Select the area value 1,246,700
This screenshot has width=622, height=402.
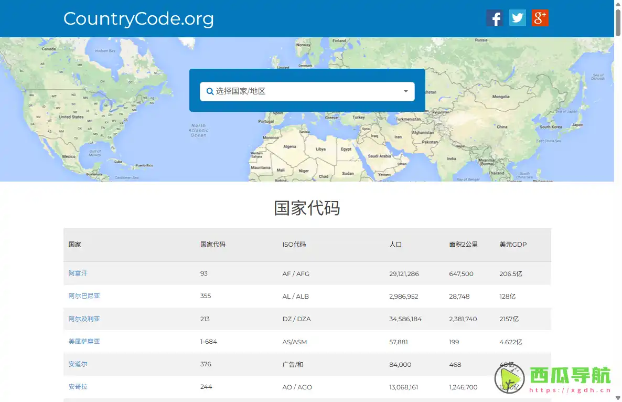point(463,387)
